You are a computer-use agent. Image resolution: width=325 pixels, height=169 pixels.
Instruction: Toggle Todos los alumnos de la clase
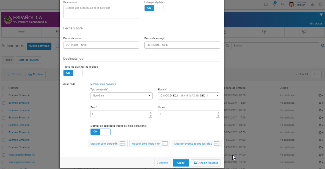(73, 73)
